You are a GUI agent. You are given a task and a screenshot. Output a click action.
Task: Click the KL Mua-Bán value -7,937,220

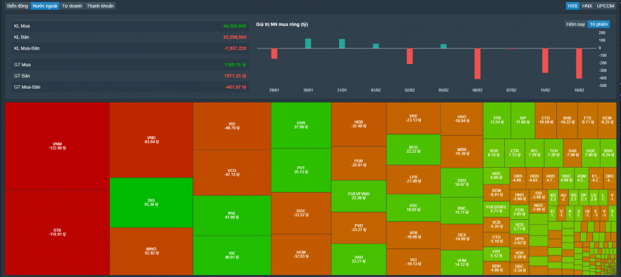click(x=235, y=48)
